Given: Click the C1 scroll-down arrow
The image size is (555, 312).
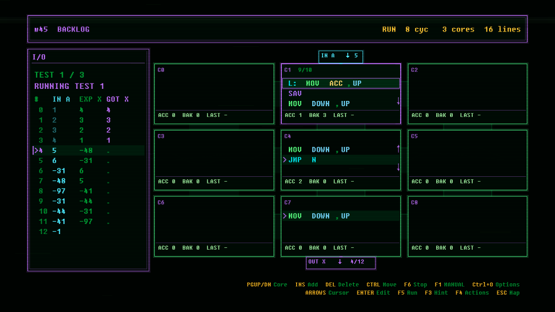Looking at the screenshot, I should click(x=398, y=101).
